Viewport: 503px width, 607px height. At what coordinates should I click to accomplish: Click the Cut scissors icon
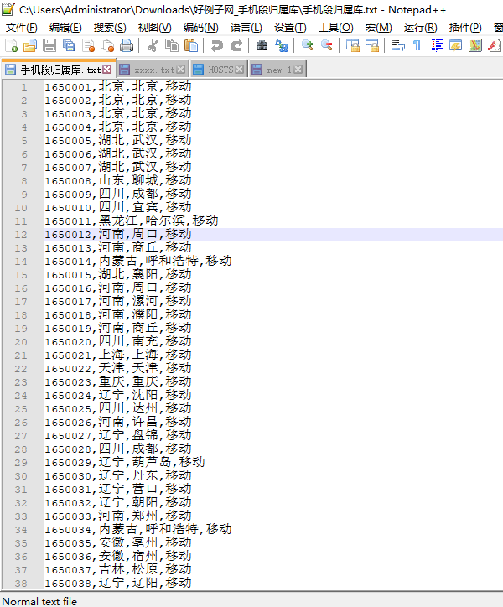tap(153, 45)
